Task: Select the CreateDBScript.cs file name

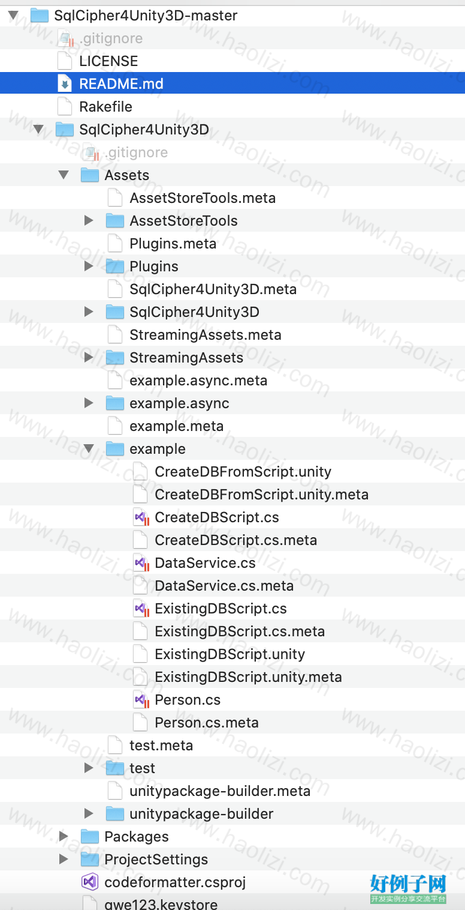Action: click(x=217, y=517)
